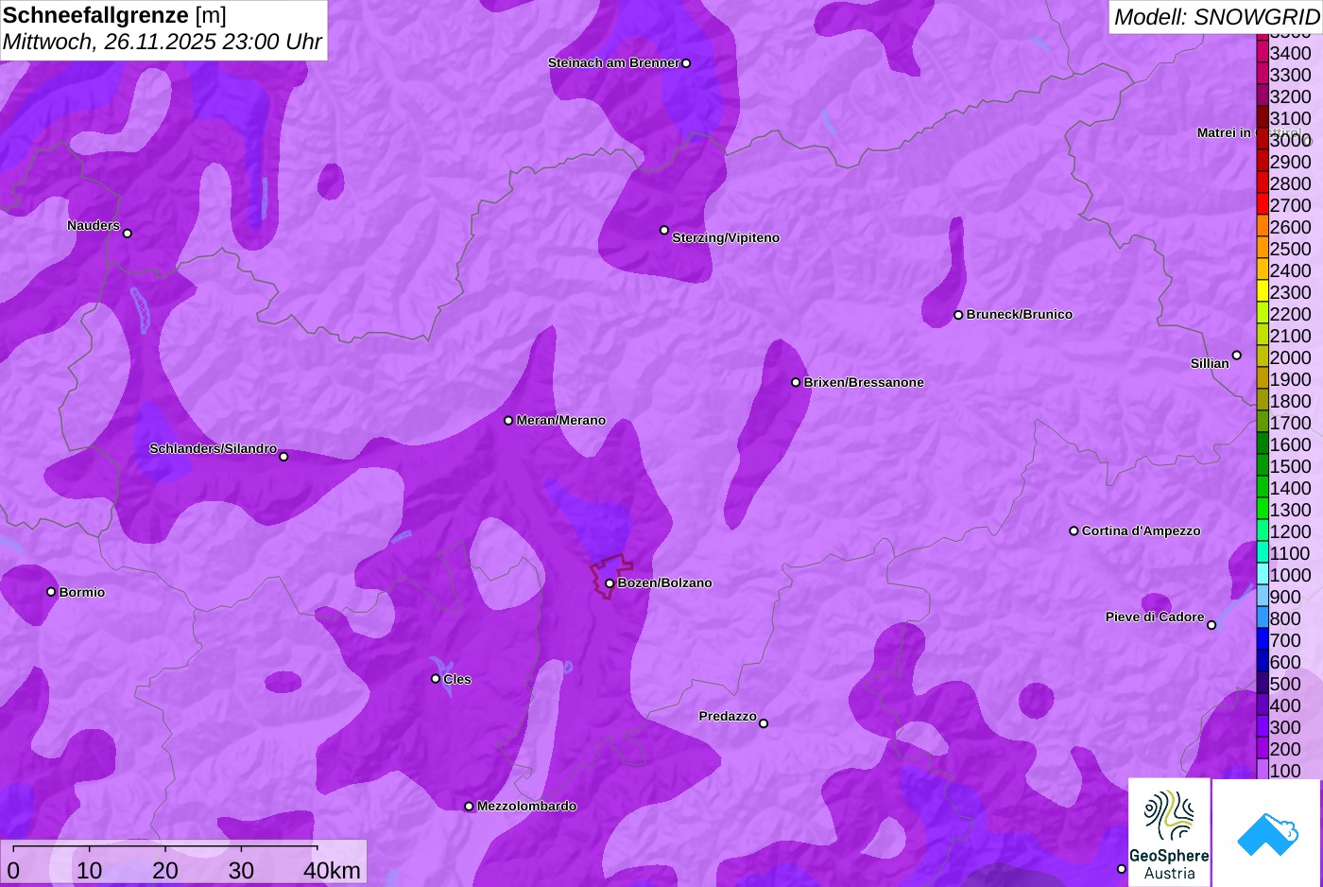Select the 2300 yellow legend swatch

coord(1263,292)
